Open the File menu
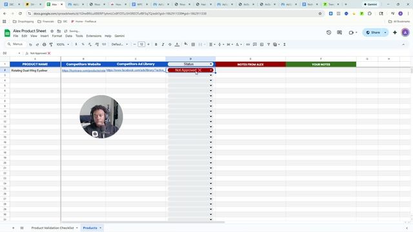The image size is (413, 232). tap(15, 36)
